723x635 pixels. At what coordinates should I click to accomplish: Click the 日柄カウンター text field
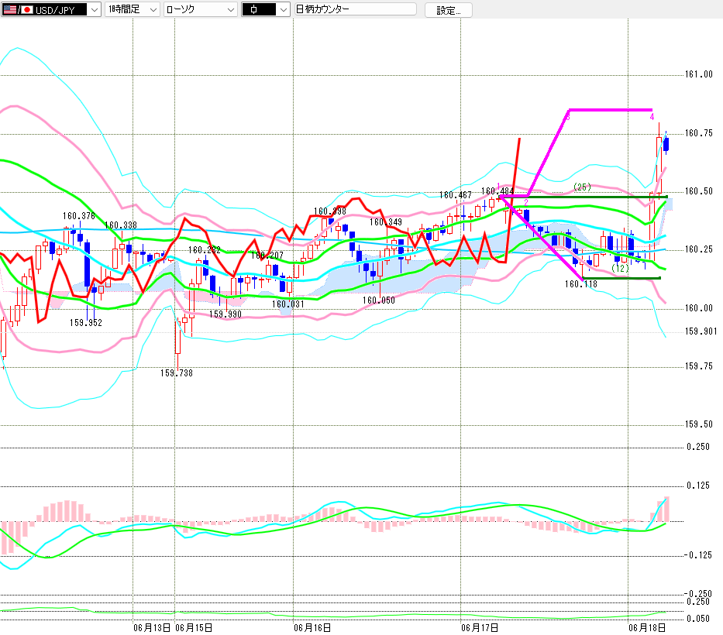point(355,9)
